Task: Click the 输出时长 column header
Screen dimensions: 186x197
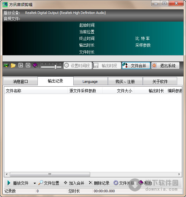Action: 150,91
